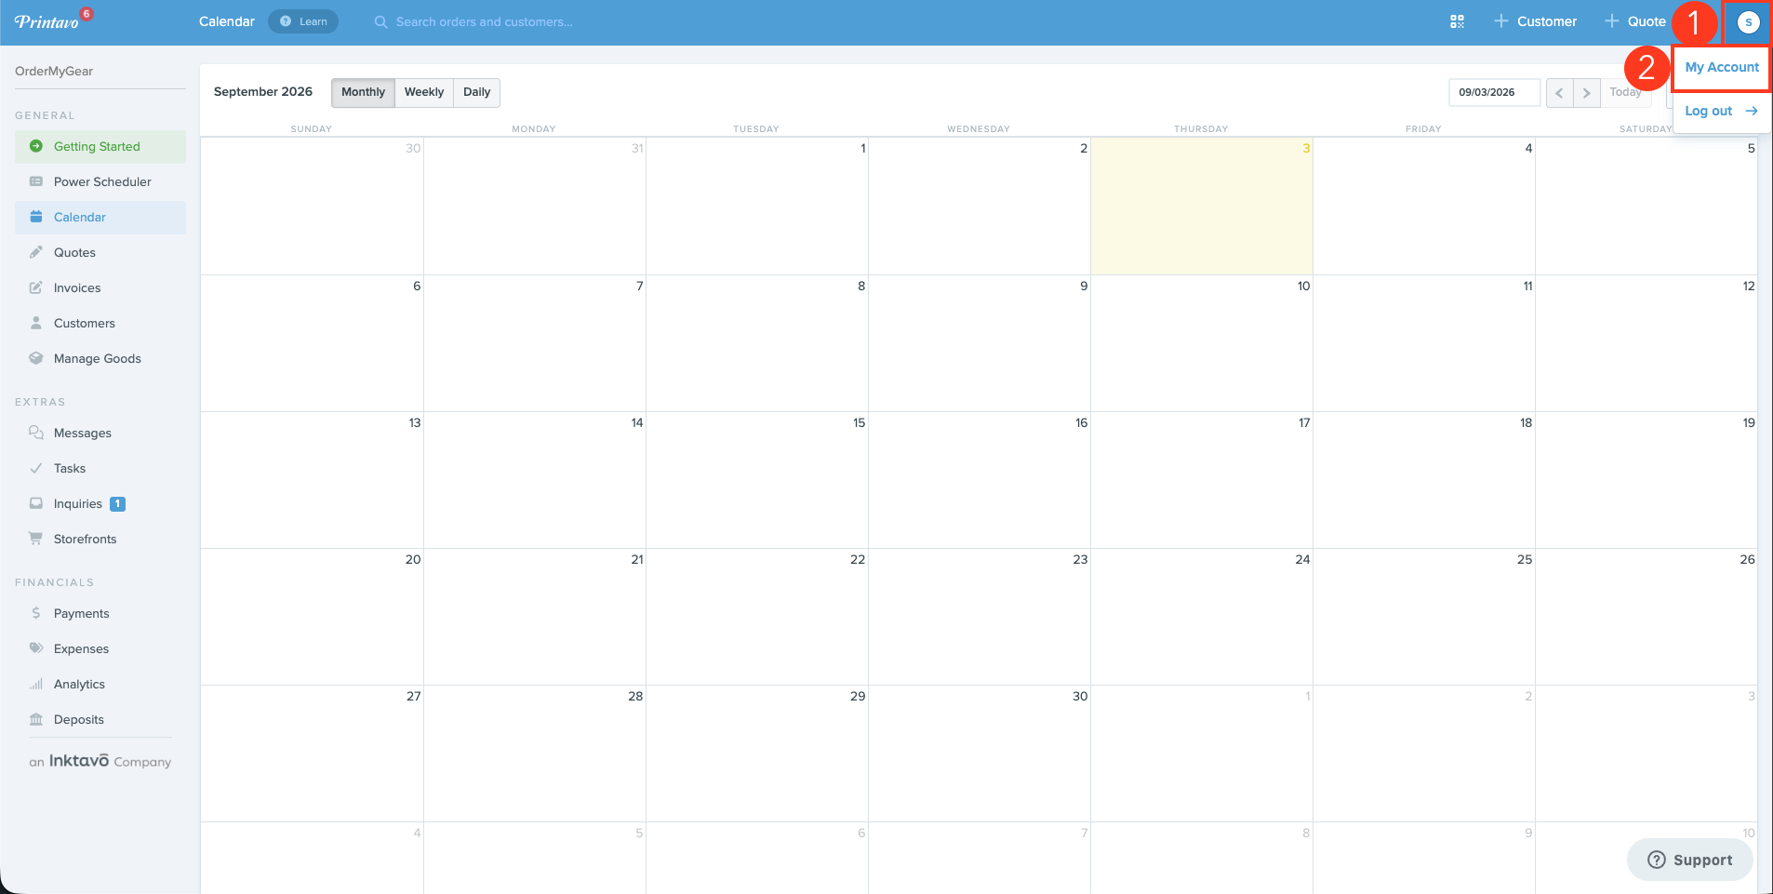
Task: Select My Account from dropdown
Action: click(x=1722, y=67)
